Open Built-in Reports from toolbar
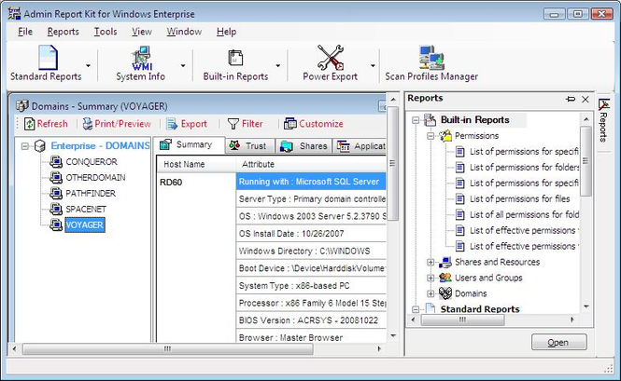The image size is (621, 381). [x=235, y=58]
